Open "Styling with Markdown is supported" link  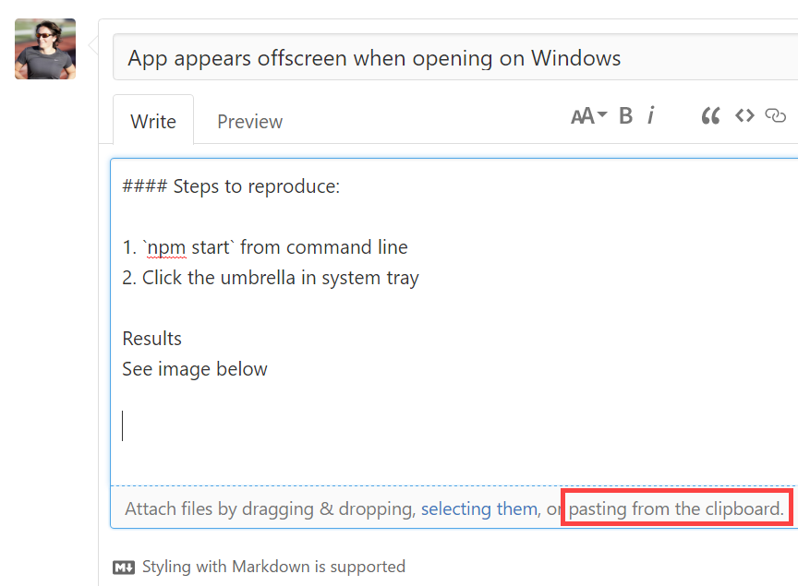(x=273, y=567)
